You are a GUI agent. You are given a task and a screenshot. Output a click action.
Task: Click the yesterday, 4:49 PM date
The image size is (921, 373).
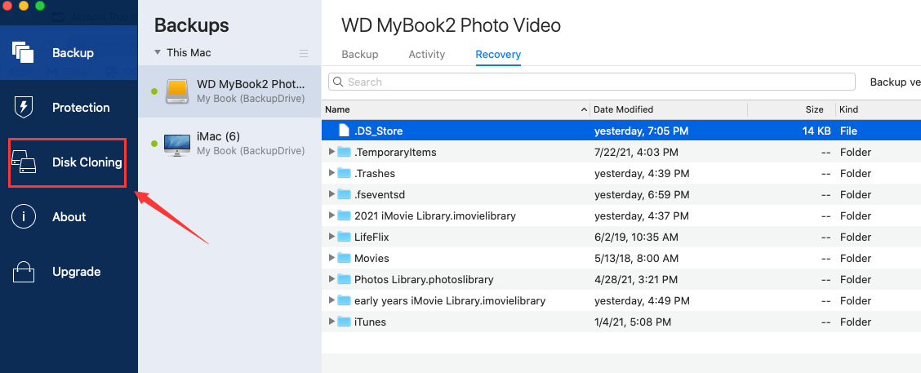tap(642, 300)
